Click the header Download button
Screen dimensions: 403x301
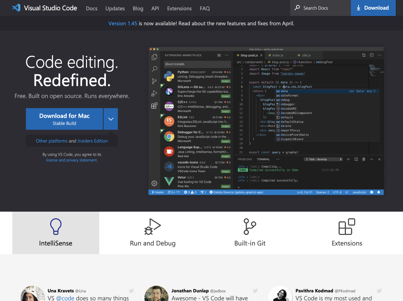pyautogui.click(x=373, y=8)
